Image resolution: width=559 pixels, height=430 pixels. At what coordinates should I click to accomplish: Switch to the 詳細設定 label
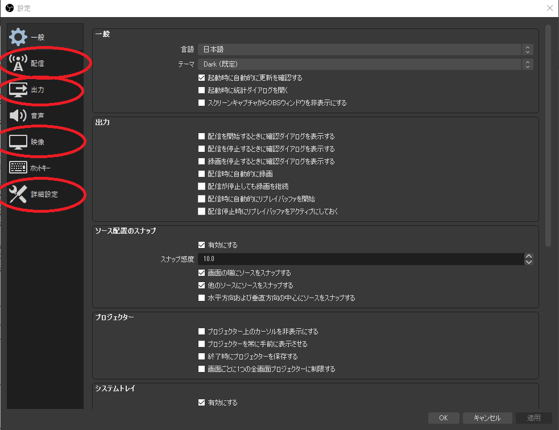coord(44,194)
